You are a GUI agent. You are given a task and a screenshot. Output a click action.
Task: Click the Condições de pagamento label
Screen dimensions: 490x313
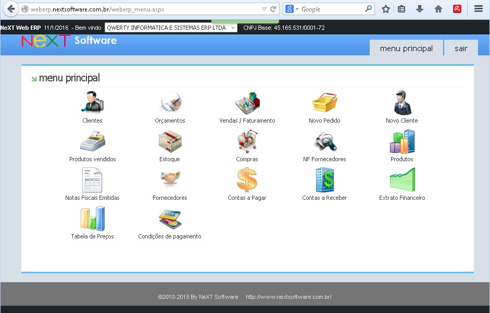point(170,236)
